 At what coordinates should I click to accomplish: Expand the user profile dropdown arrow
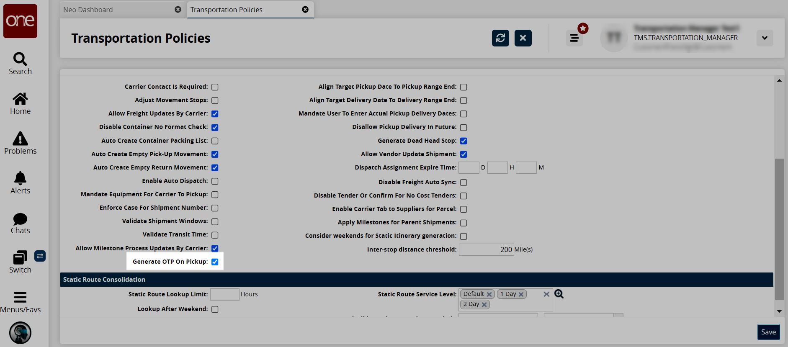pos(765,38)
